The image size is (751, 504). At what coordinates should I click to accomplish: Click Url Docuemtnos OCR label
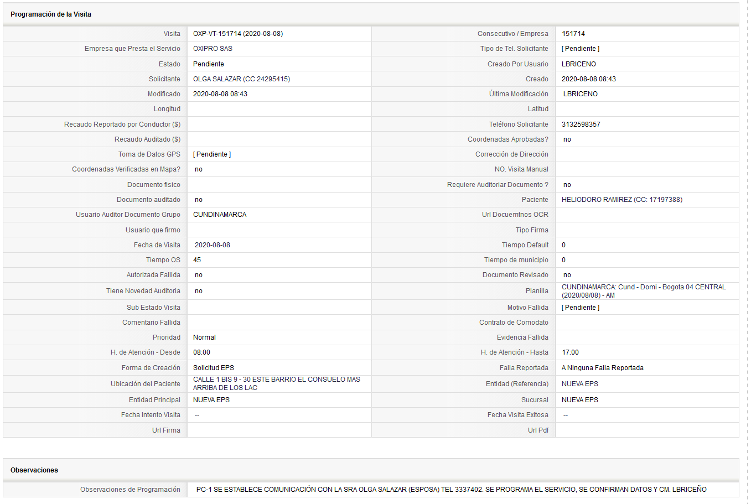pyautogui.click(x=515, y=215)
